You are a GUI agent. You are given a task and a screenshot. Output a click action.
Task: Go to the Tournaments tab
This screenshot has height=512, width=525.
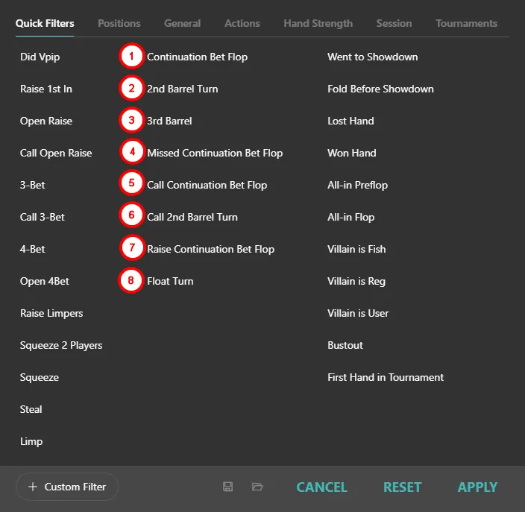pyautogui.click(x=466, y=23)
